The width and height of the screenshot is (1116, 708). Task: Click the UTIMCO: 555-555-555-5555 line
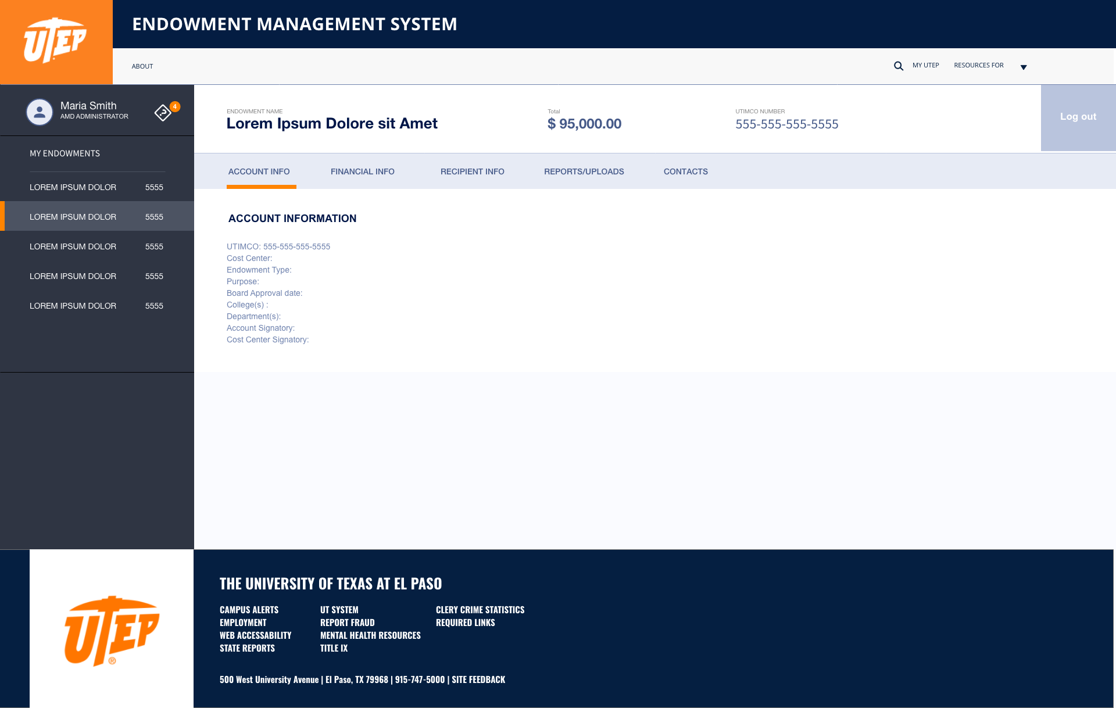coord(278,246)
